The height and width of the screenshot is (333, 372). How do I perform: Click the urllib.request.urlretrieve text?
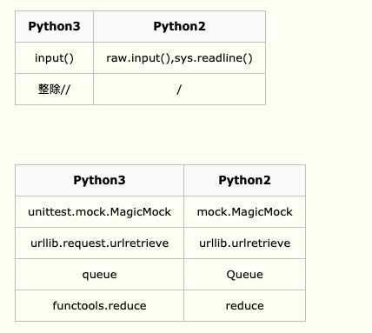click(x=99, y=243)
